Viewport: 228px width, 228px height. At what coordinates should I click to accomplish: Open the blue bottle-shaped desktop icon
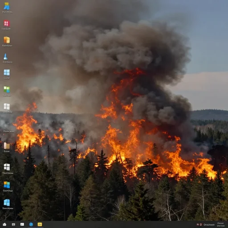click(x=5, y=57)
